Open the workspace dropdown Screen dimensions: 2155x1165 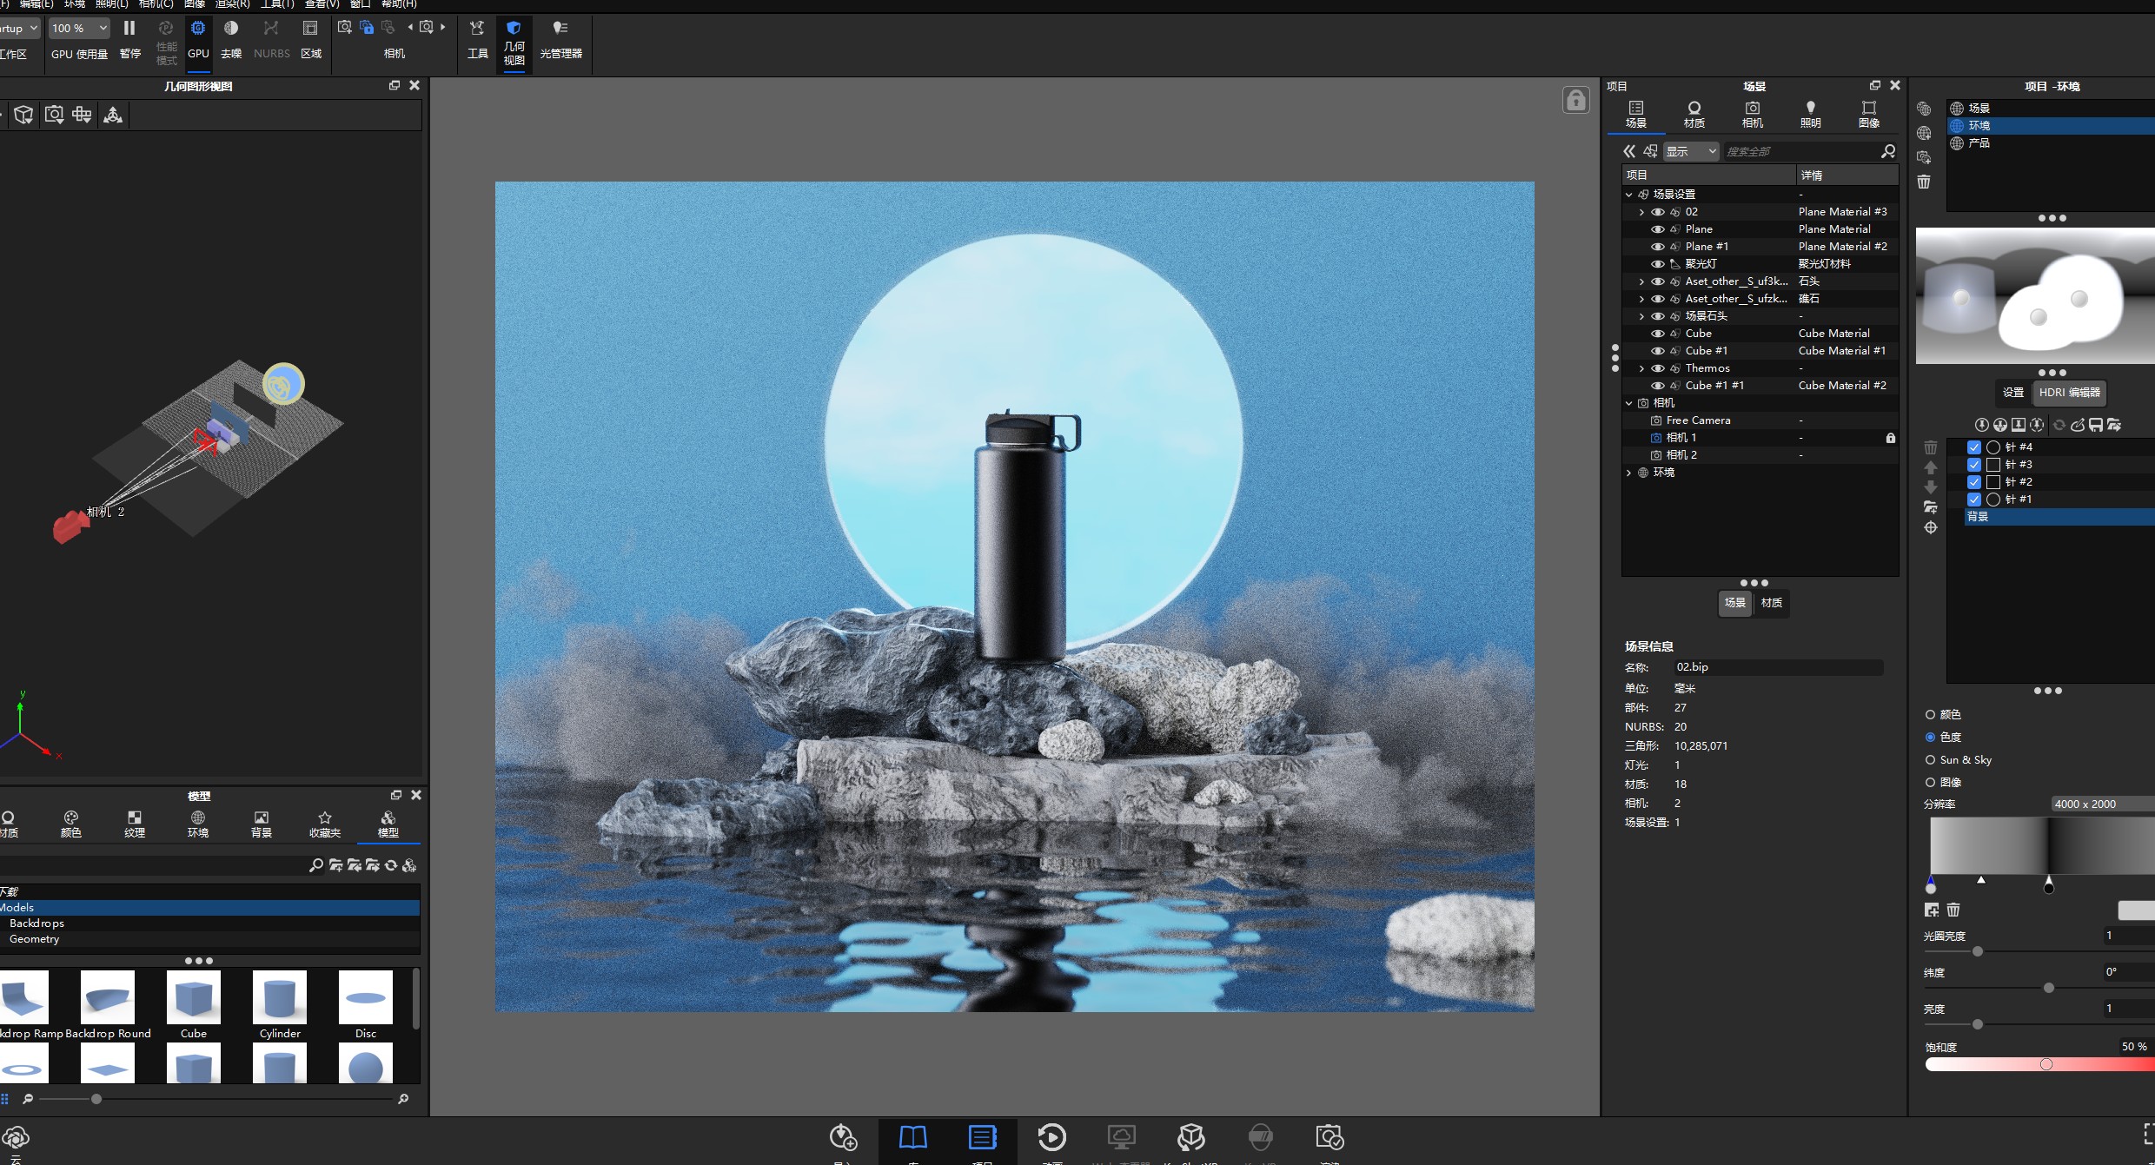click(x=19, y=28)
